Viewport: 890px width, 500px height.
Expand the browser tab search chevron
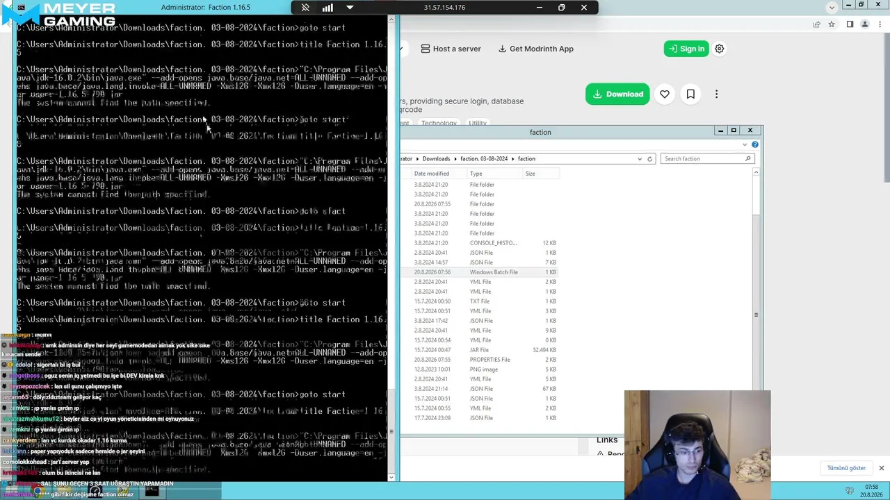click(x=832, y=7)
